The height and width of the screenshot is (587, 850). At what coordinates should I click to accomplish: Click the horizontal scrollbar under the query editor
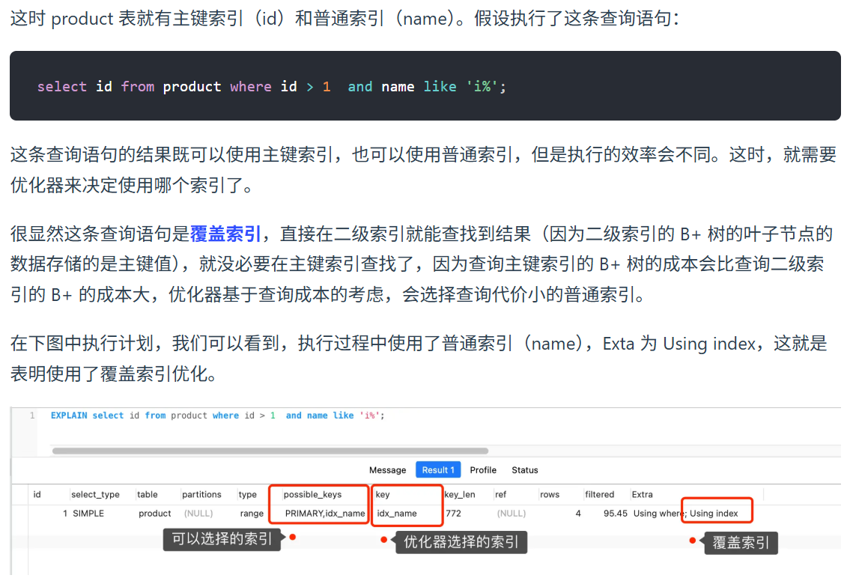270,451
